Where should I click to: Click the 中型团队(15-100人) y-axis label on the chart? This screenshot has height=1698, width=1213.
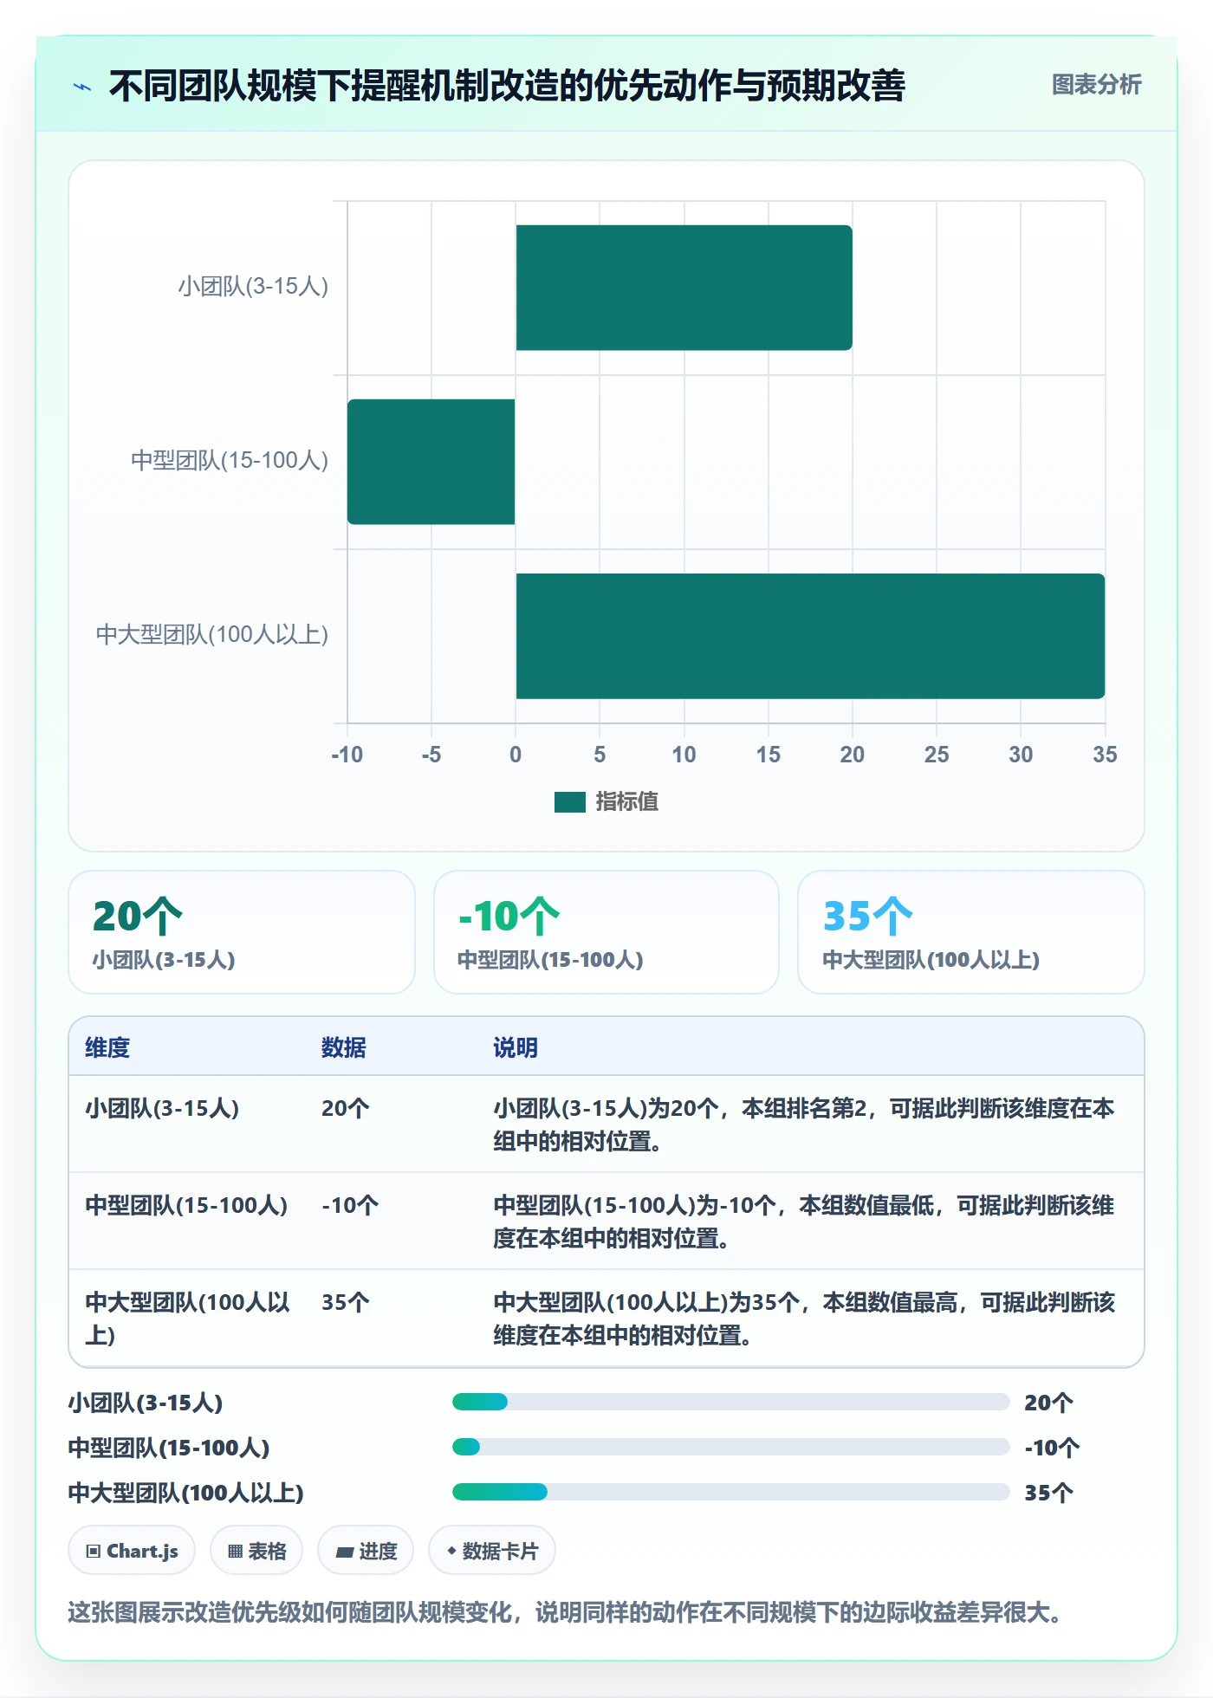pos(230,461)
